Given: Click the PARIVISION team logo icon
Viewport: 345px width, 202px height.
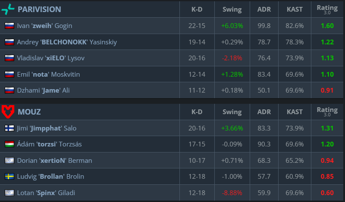Looking at the screenshot, I should (x=8, y=9).
